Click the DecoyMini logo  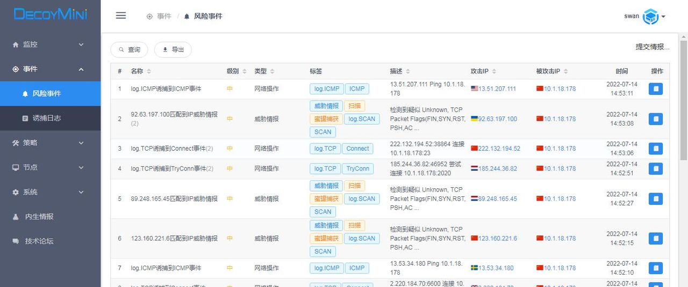pyautogui.click(x=50, y=14)
